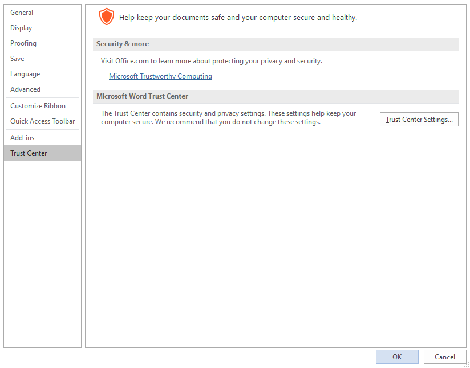Open Quick Access Toolbar settings

tap(43, 121)
